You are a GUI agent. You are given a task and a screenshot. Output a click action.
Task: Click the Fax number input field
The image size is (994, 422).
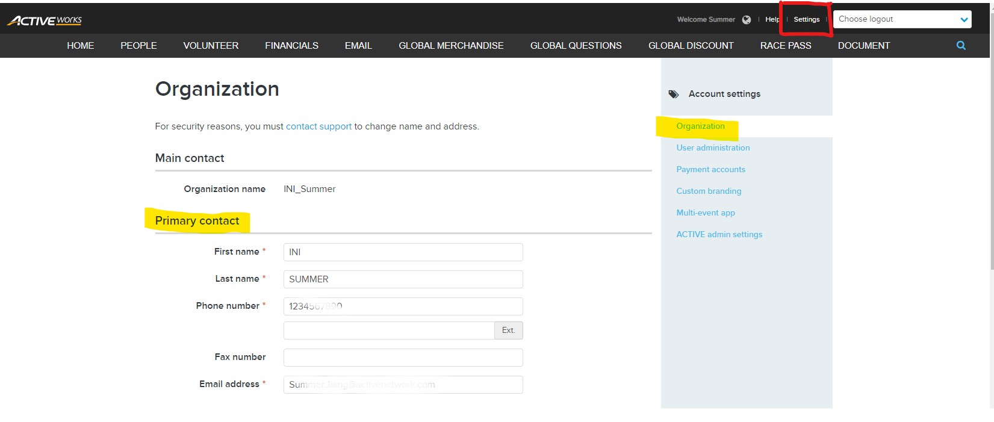403,358
